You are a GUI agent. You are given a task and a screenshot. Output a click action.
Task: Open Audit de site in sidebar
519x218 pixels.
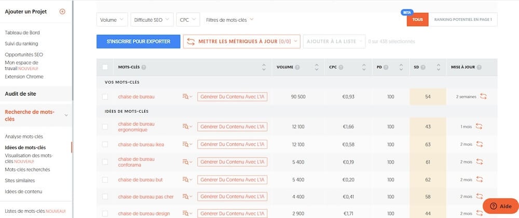tap(21, 93)
